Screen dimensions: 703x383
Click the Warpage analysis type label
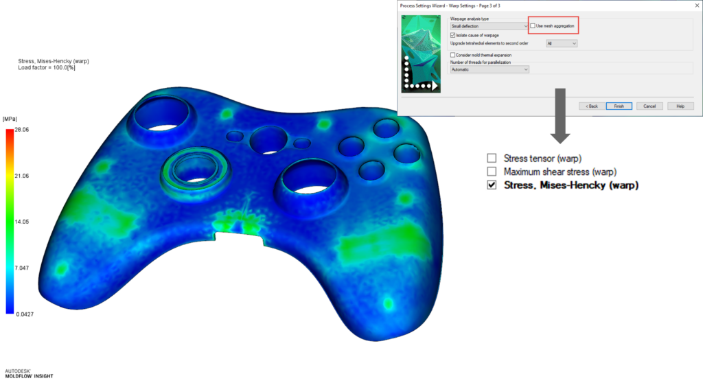(470, 19)
